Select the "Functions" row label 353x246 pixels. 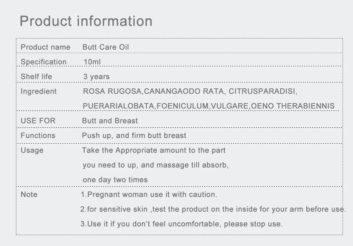click(x=38, y=136)
